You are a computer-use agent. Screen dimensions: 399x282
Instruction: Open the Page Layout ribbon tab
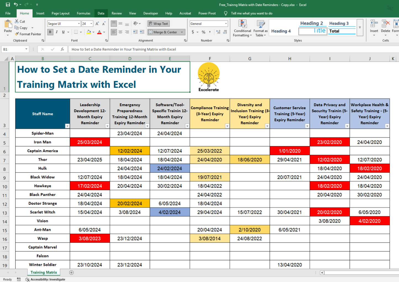[60, 13]
